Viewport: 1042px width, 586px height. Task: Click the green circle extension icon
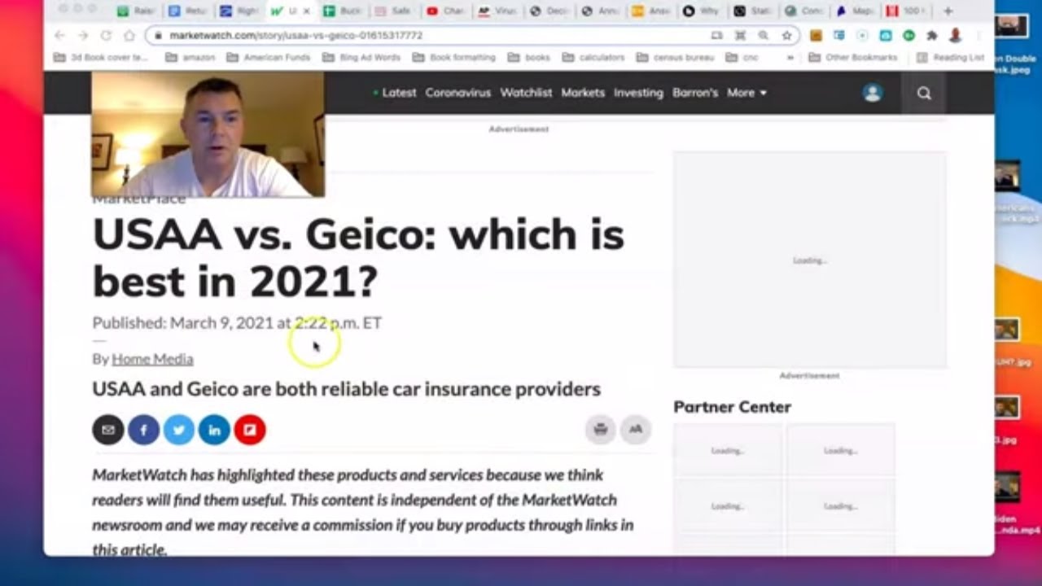tap(908, 36)
